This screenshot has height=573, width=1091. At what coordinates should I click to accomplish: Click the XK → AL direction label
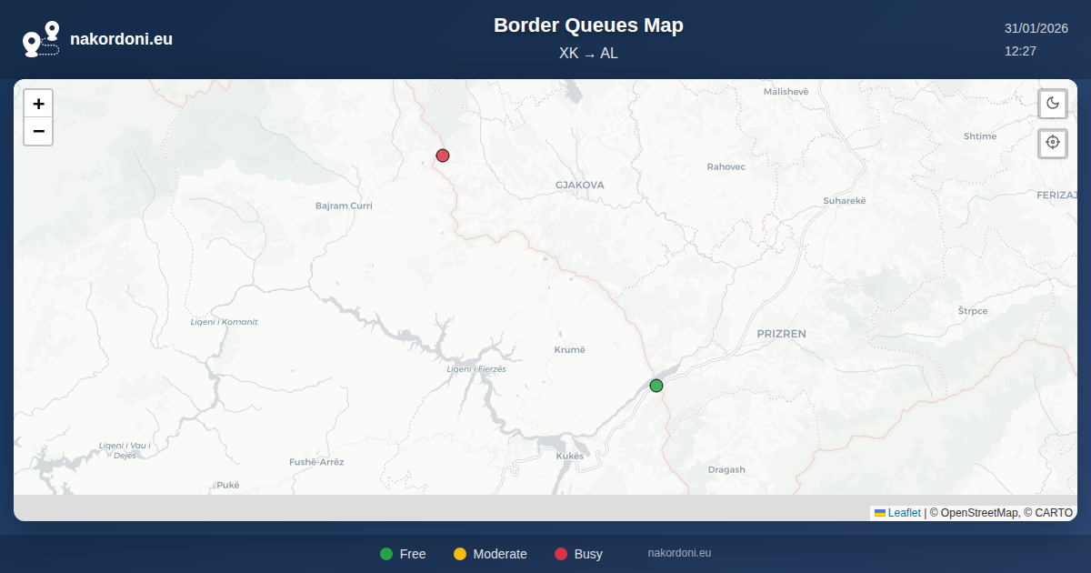coord(588,54)
